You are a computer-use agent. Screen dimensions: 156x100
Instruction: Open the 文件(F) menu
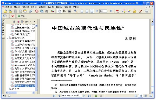tap(8, 7)
